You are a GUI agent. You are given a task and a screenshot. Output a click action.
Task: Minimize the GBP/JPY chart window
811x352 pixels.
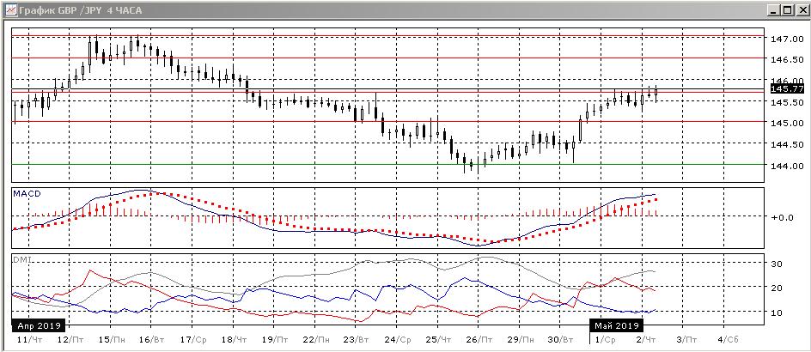(x=774, y=9)
